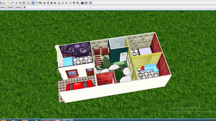This screenshot has height=121, width=216.
Task: Select the Create rooms tool
Action: tap(44, 3)
